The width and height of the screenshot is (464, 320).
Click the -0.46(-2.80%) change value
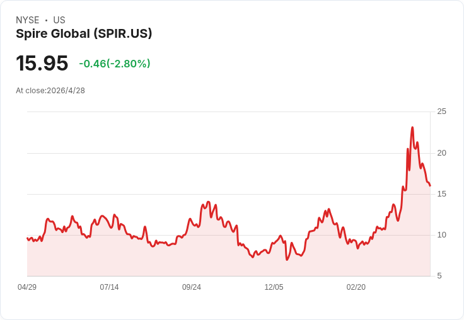click(114, 64)
